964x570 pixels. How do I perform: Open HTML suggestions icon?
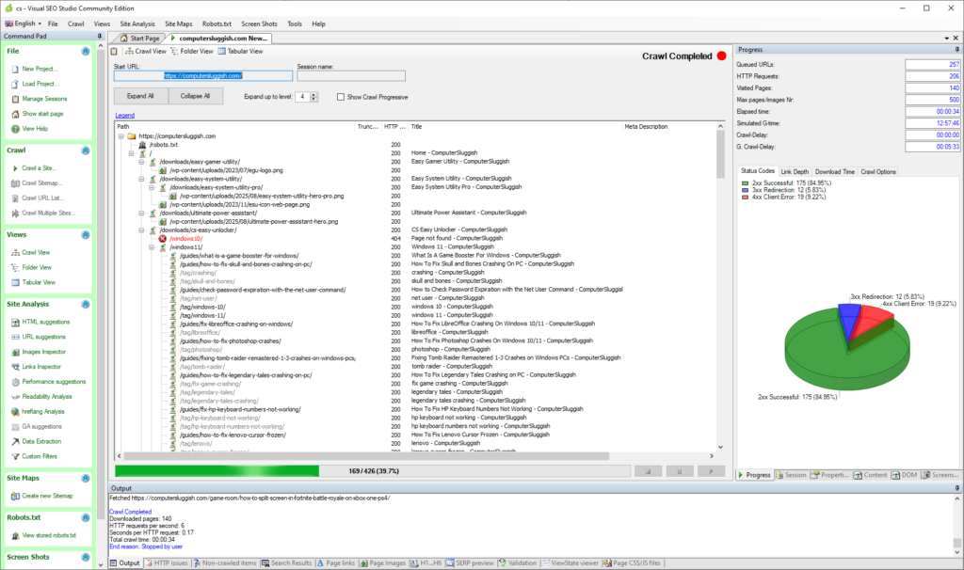(15, 322)
